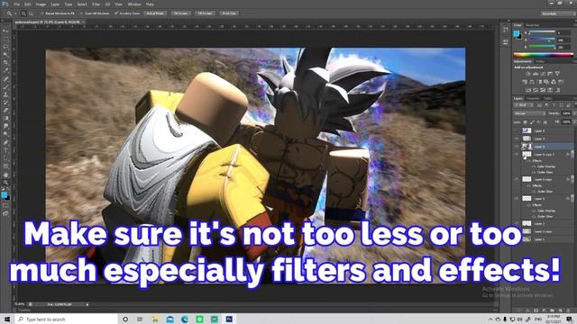Image resolution: width=577 pixels, height=324 pixels.
Task: Click the Zoom In icon in options bar
Action: pos(23,13)
